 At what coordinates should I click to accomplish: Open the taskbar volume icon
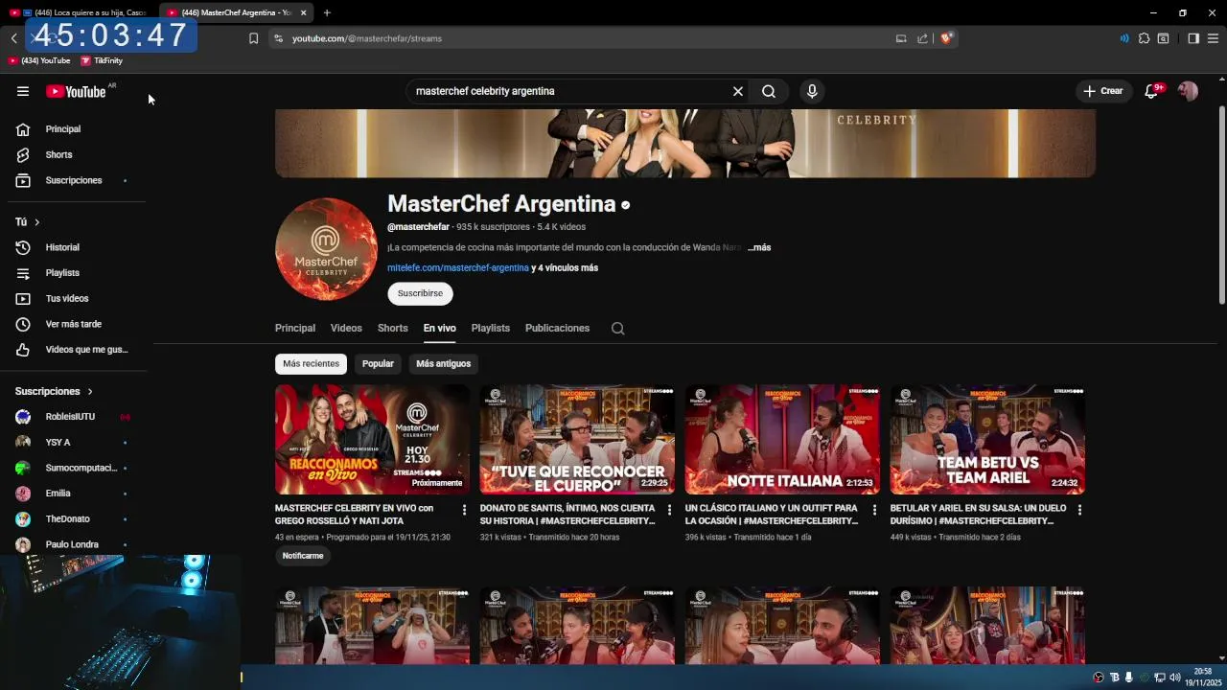coord(1174,678)
